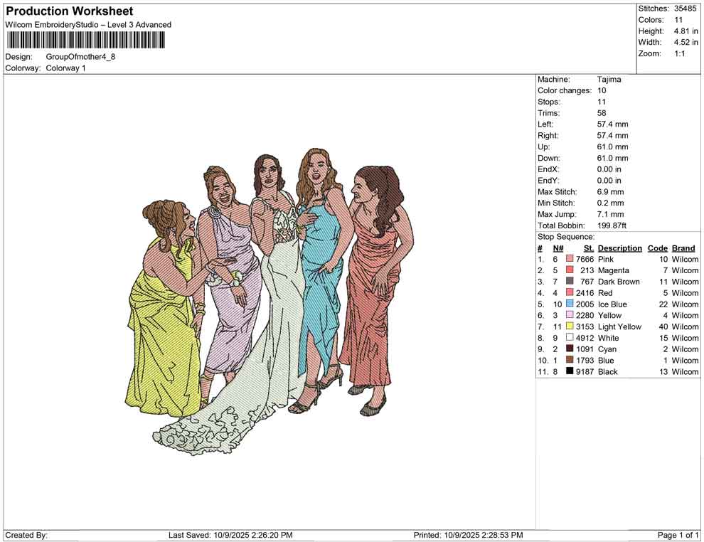
Task: Click the St. column header
Action: click(x=588, y=248)
